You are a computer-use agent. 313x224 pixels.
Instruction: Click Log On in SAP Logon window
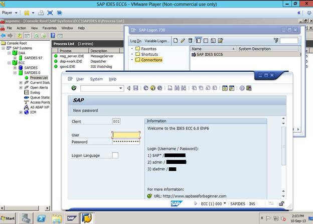coord(136,41)
